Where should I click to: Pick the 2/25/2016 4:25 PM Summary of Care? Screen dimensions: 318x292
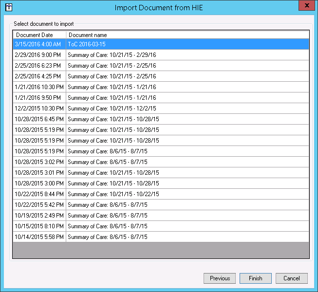(161, 76)
